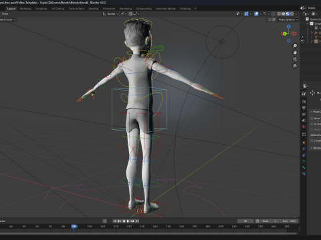
Task: Open the Bone Constraints tab at bottom
Action: click(x=304, y=174)
